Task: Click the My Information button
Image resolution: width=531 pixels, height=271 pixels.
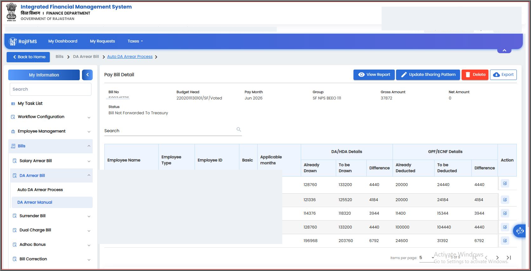Action: (44, 75)
